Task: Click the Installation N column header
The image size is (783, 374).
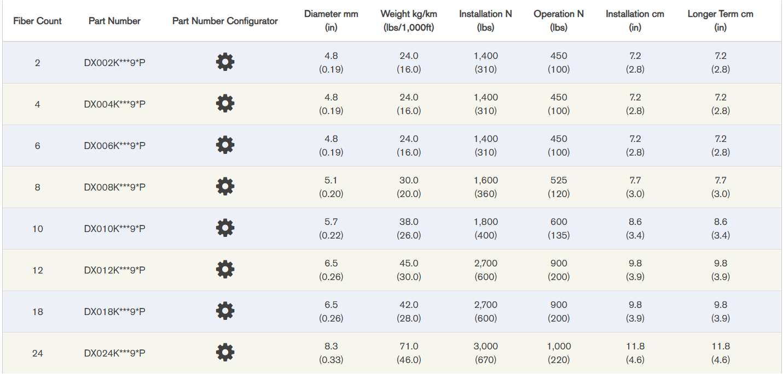Action: pos(485,21)
